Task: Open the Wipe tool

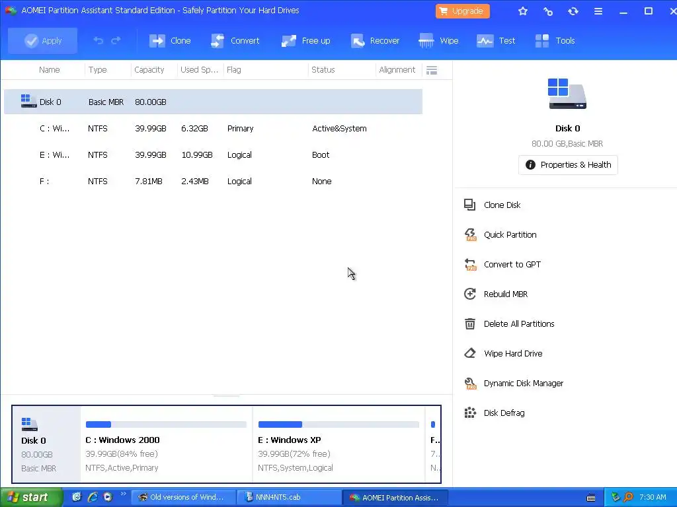Action: (x=438, y=40)
